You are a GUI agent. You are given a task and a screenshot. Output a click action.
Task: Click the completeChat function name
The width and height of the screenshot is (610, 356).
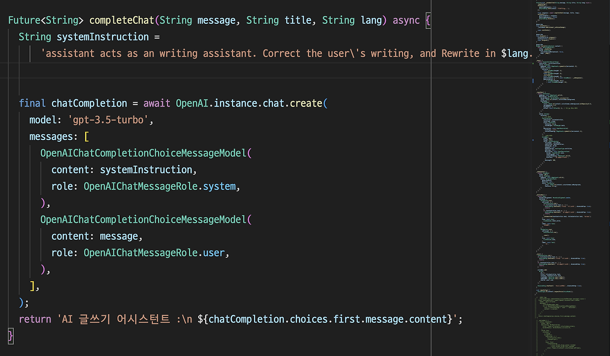click(122, 20)
